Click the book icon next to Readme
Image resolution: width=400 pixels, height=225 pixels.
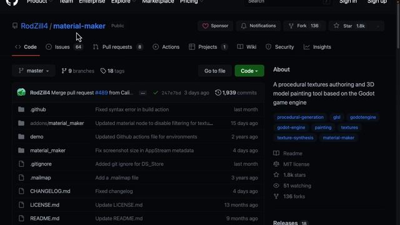click(276, 153)
